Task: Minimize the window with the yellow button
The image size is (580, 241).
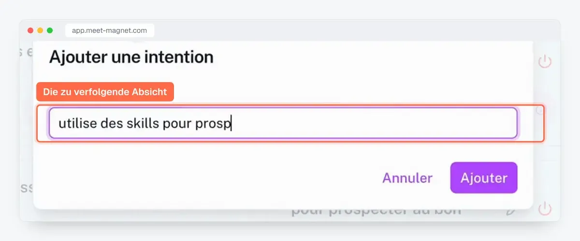Action: (x=40, y=30)
